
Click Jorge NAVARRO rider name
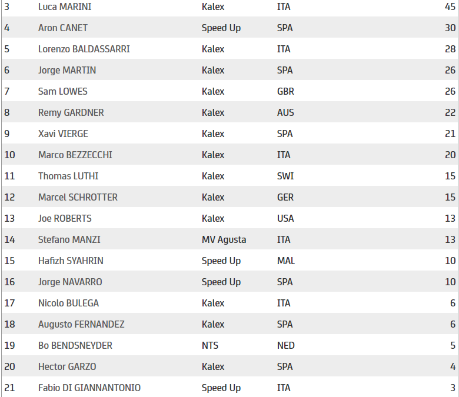coord(70,282)
